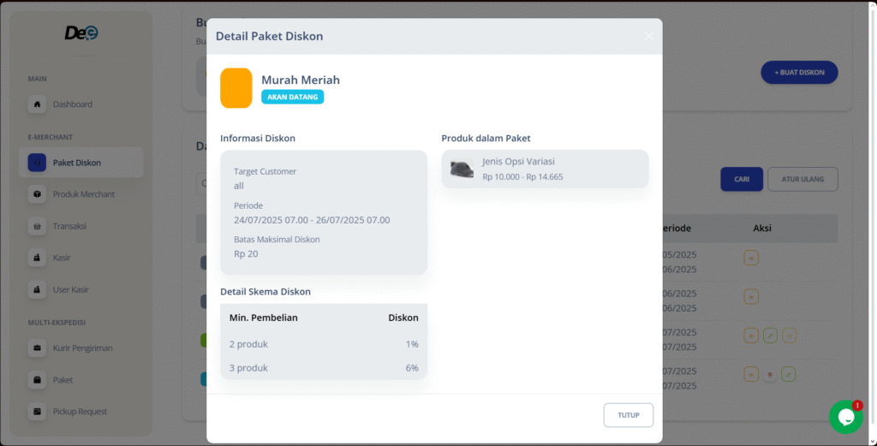Click the 'Murah Meriah' title text
This screenshot has height=446, width=877.
[x=301, y=80]
